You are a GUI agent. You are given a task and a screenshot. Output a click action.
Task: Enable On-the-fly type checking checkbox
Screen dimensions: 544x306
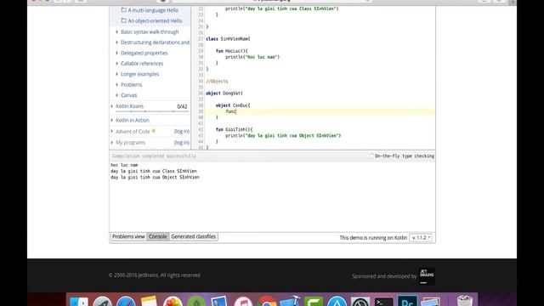tap(371, 156)
